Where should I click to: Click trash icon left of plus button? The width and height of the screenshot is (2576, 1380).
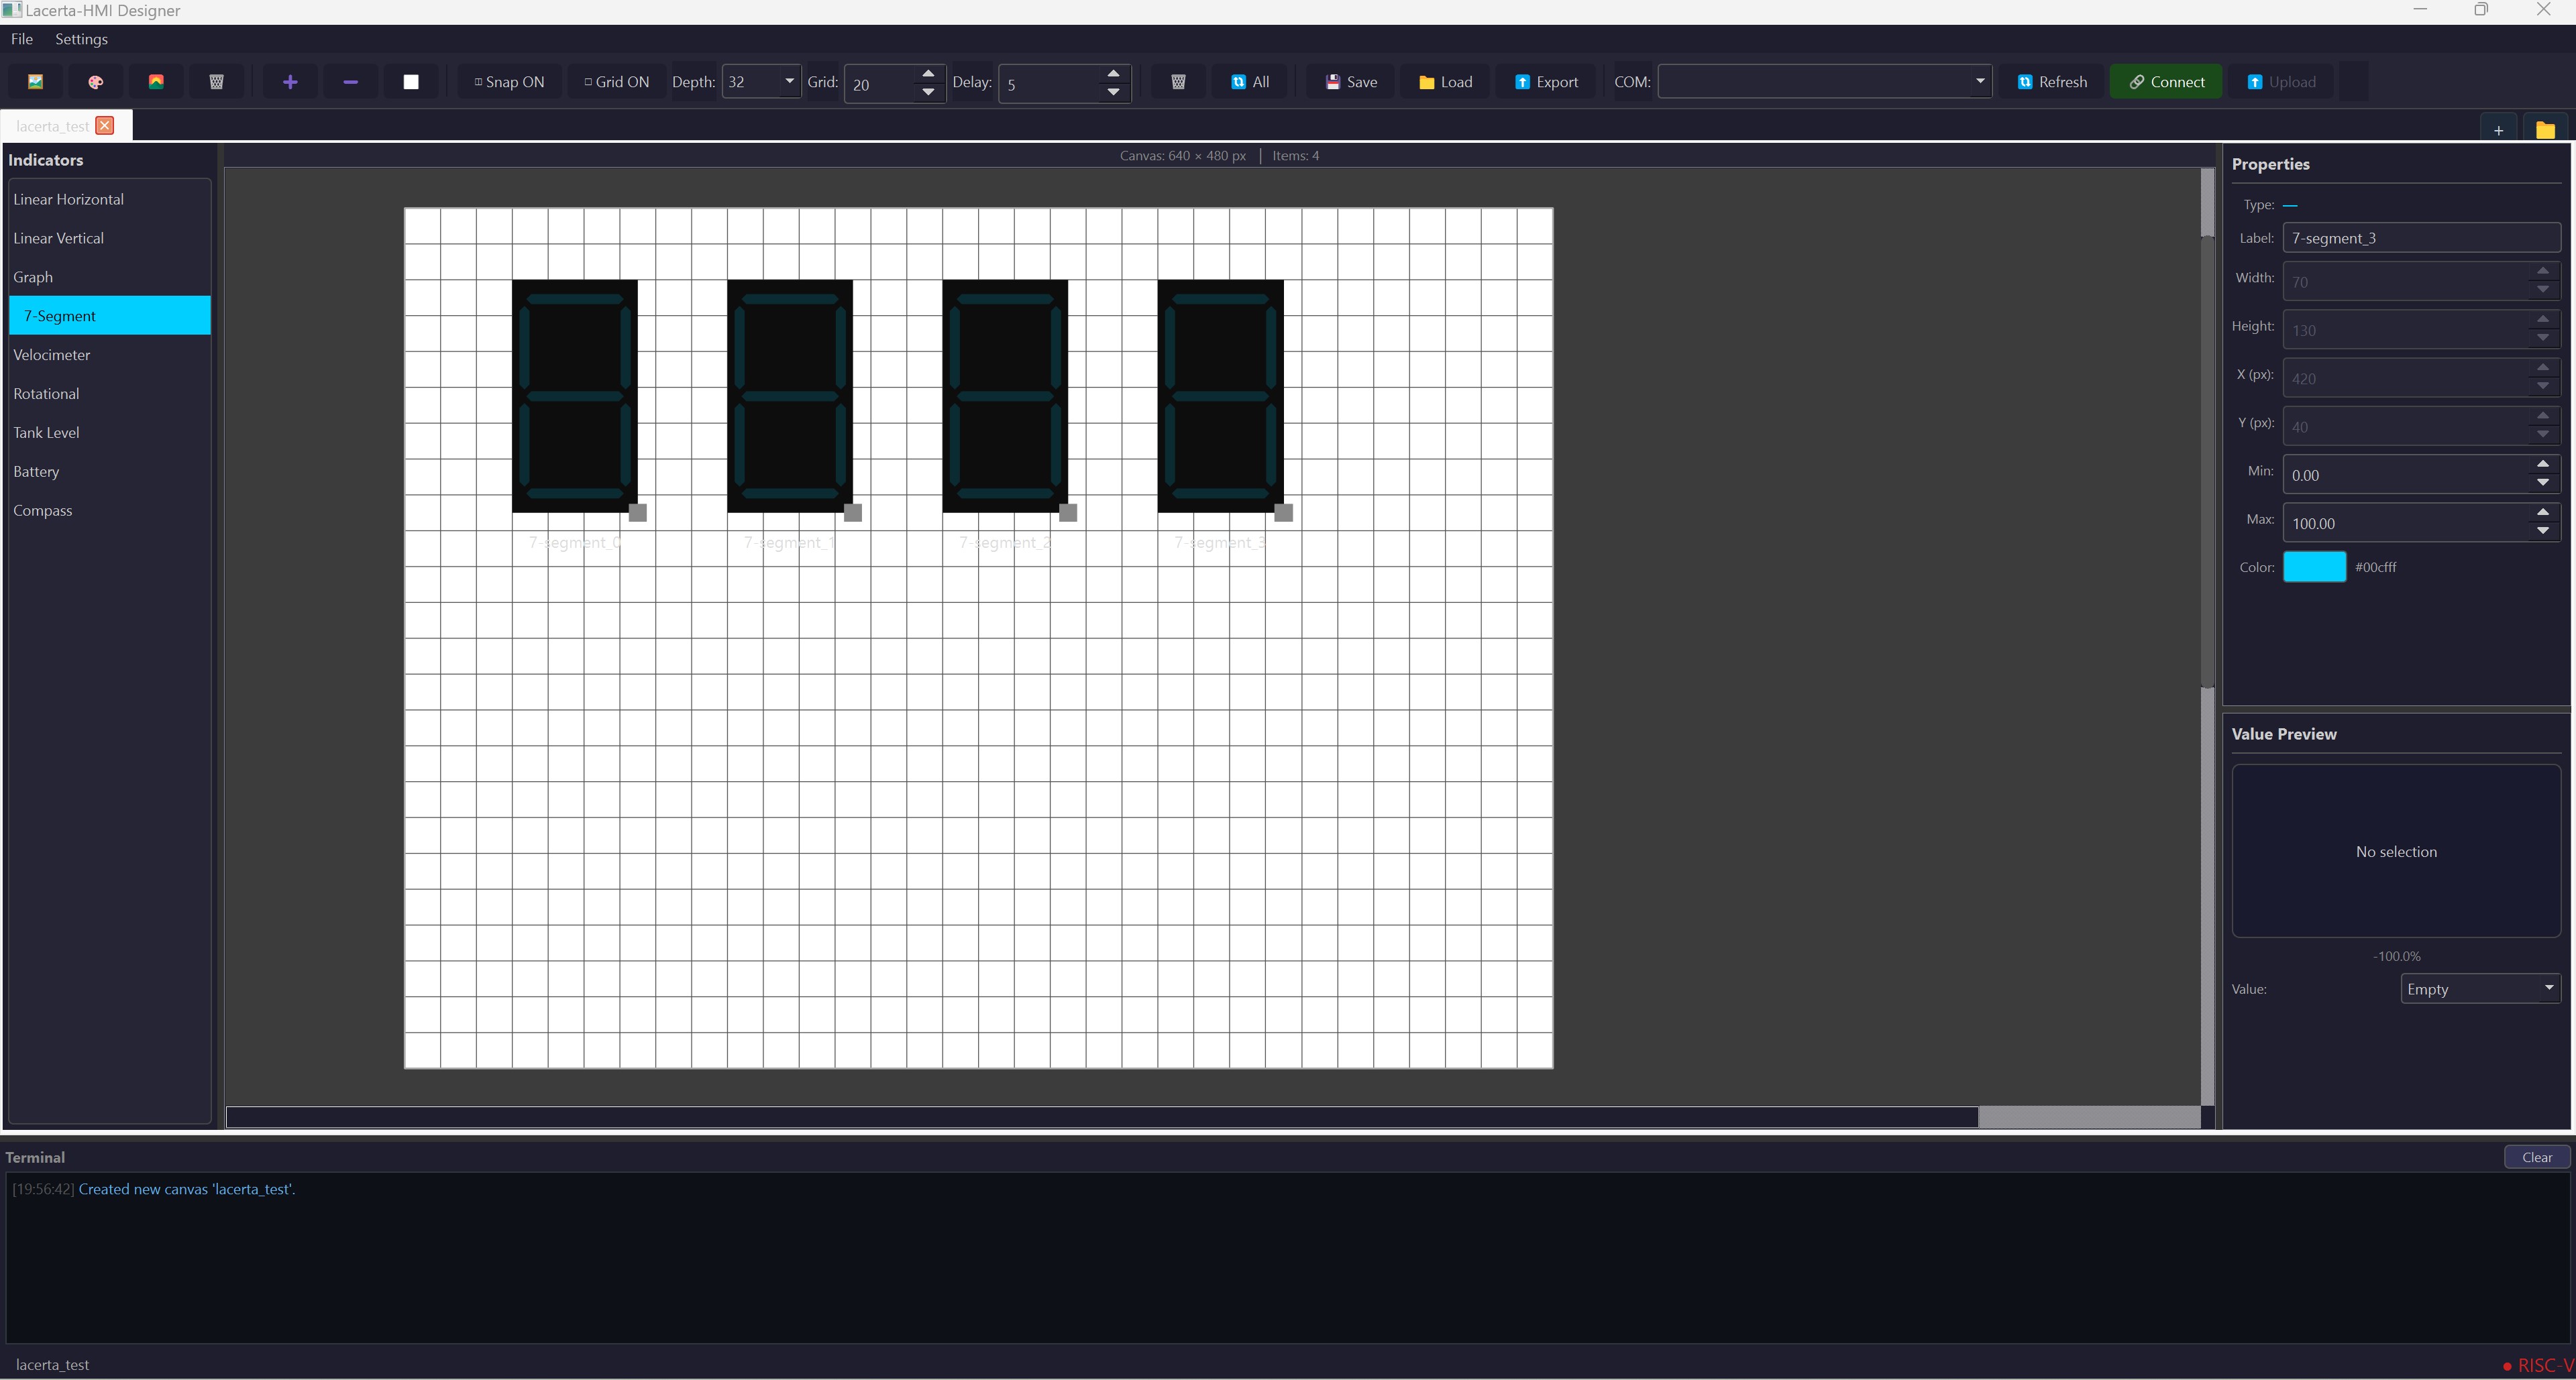coord(216,82)
